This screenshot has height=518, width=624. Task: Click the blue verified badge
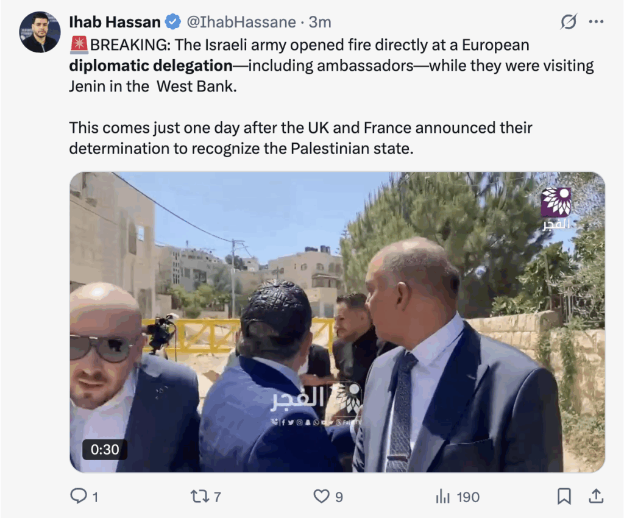pos(172,22)
